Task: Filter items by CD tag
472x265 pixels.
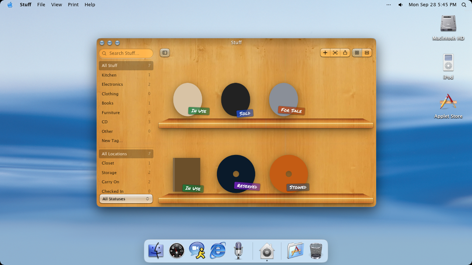Action: pyautogui.click(x=126, y=122)
